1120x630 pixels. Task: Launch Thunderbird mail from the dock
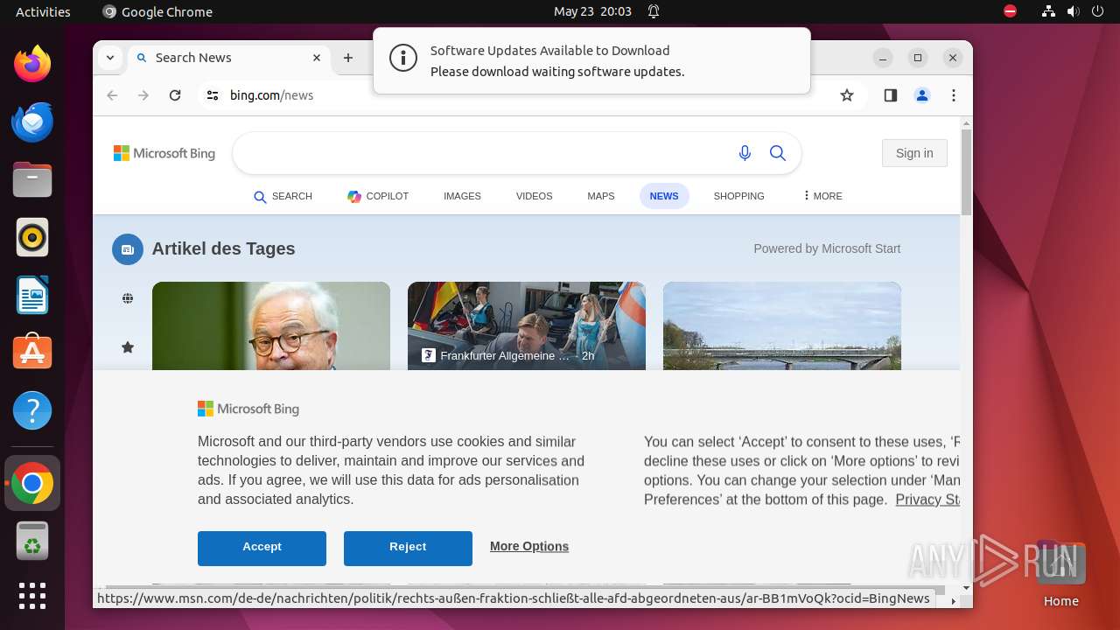point(32,122)
